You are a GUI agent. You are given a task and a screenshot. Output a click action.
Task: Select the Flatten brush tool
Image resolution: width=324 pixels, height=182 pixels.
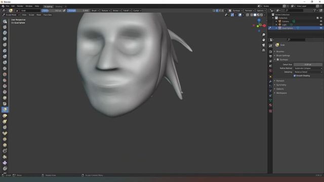point(5,80)
